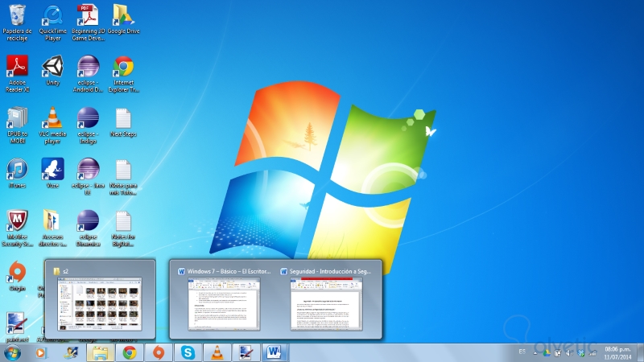This screenshot has height=362, width=644.
Task: Click the battery power tray icon
Action: (558, 352)
